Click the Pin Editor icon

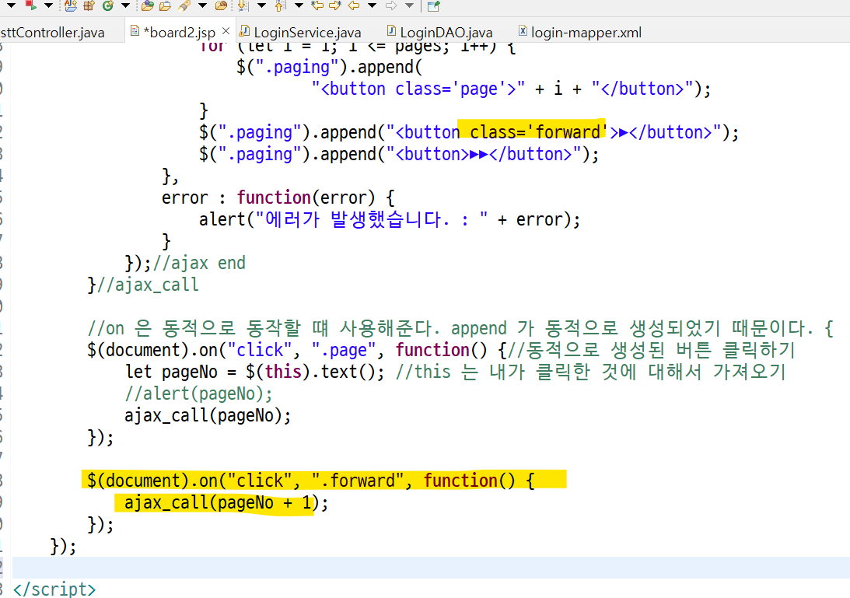point(433,6)
